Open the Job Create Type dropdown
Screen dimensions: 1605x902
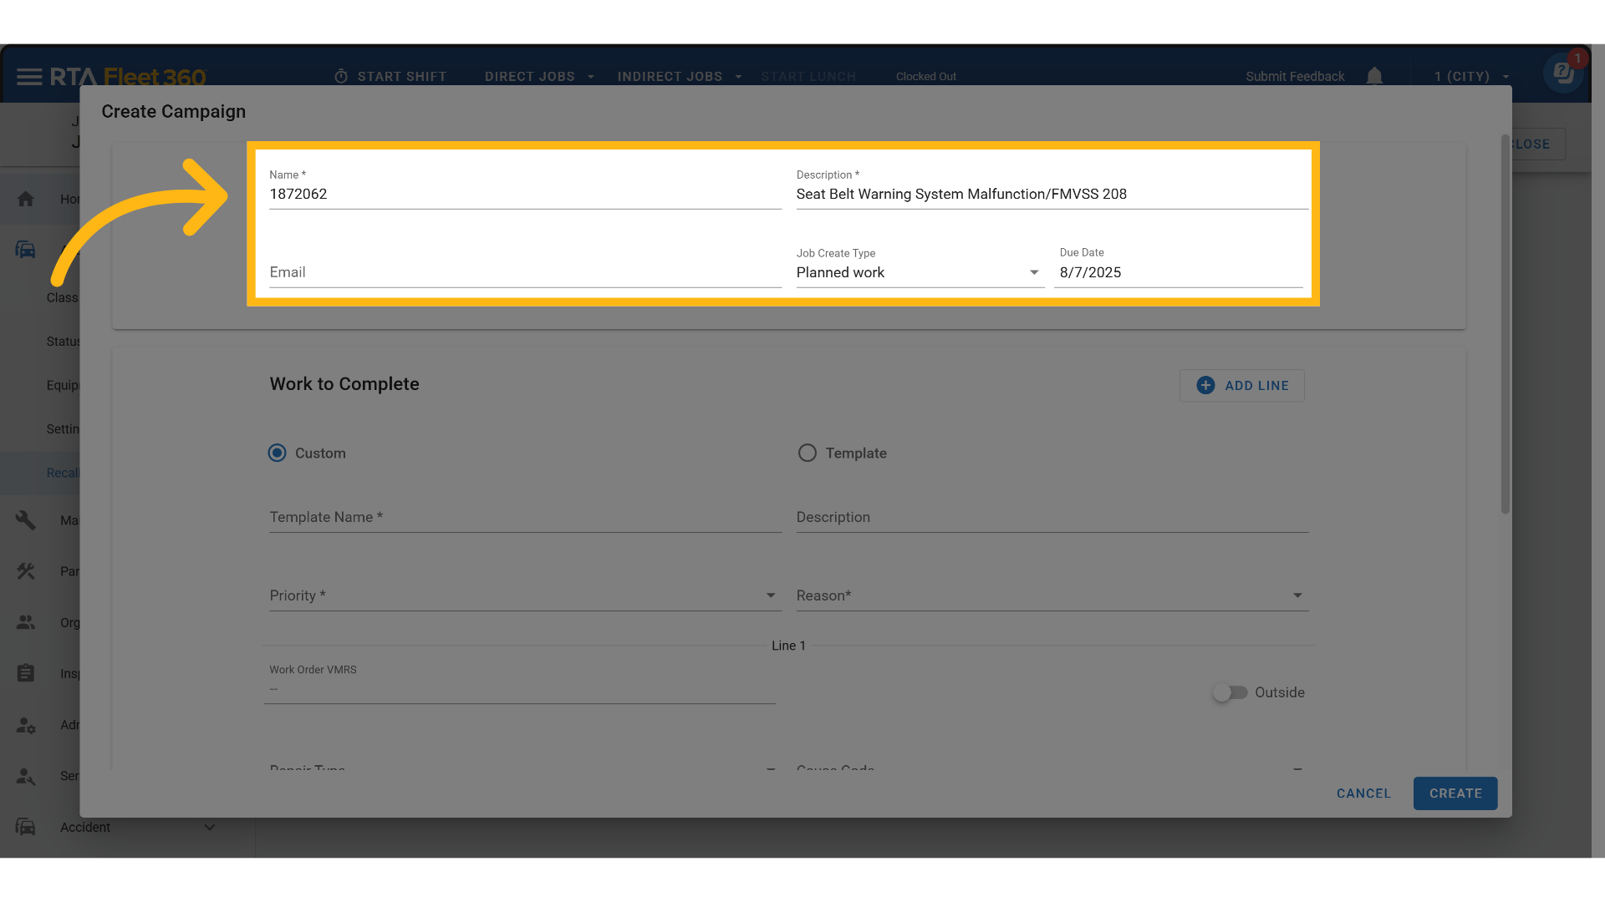coord(920,272)
